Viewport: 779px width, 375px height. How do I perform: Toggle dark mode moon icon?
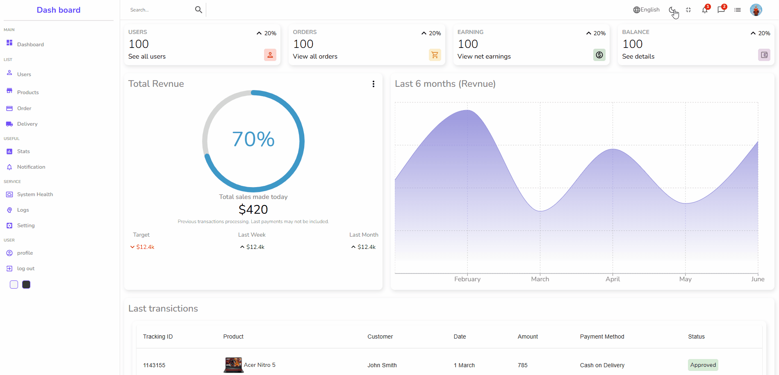click(672, 10)
